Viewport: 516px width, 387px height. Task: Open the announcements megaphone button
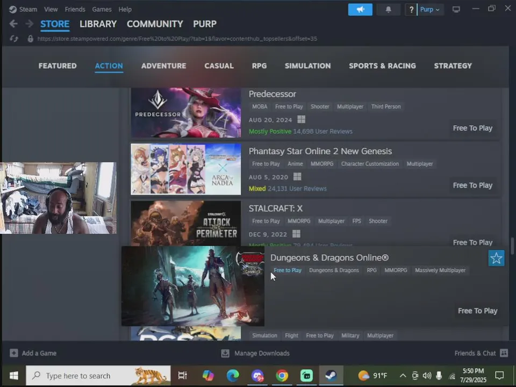click(x=360, y=10)
